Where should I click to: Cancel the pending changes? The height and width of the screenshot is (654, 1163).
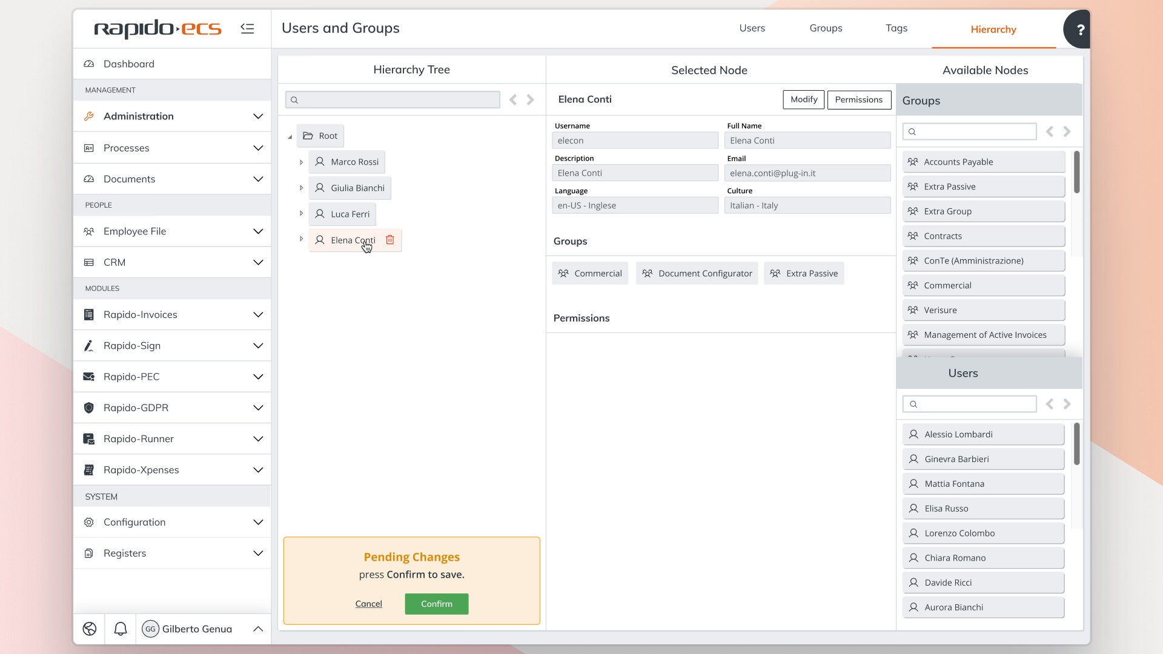point(368,604)
